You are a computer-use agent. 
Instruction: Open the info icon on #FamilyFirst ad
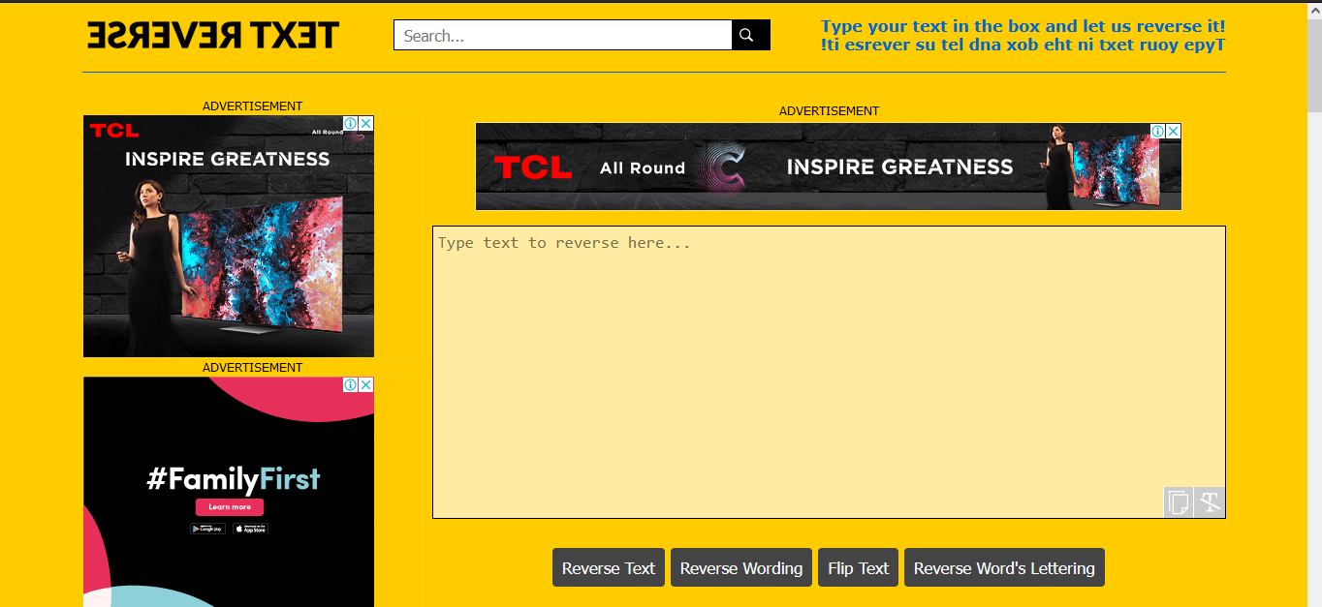coord(351,384)
